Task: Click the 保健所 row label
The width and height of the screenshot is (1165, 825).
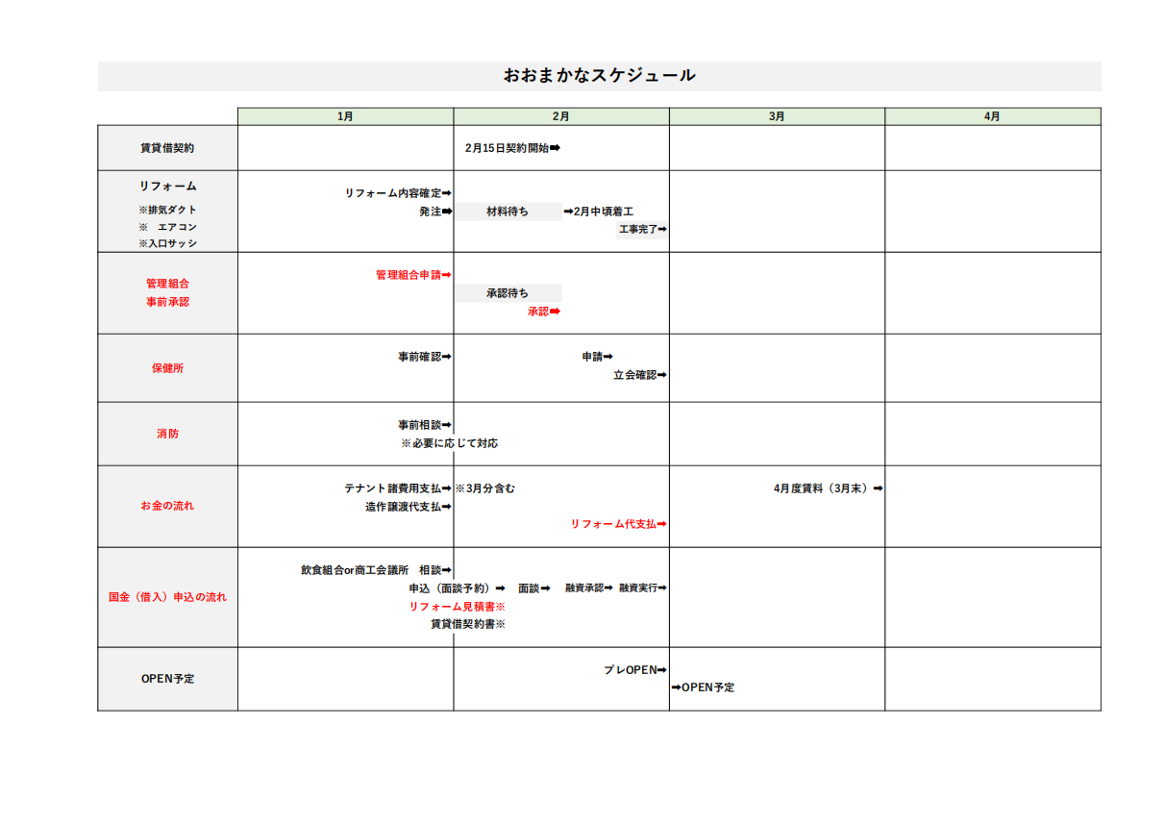Action: [x=167, y=368]
